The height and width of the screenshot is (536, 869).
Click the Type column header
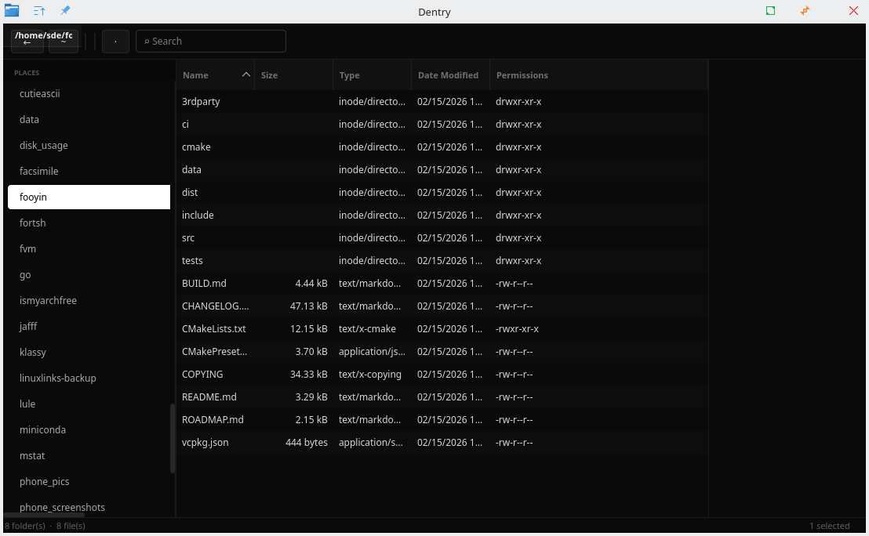[350, 75]
